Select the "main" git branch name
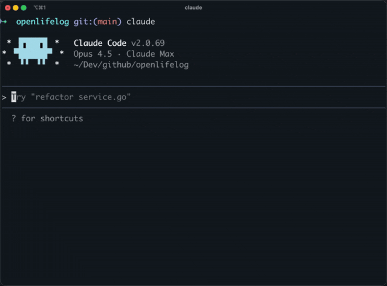The image size is (387, 286). point(108,22)
